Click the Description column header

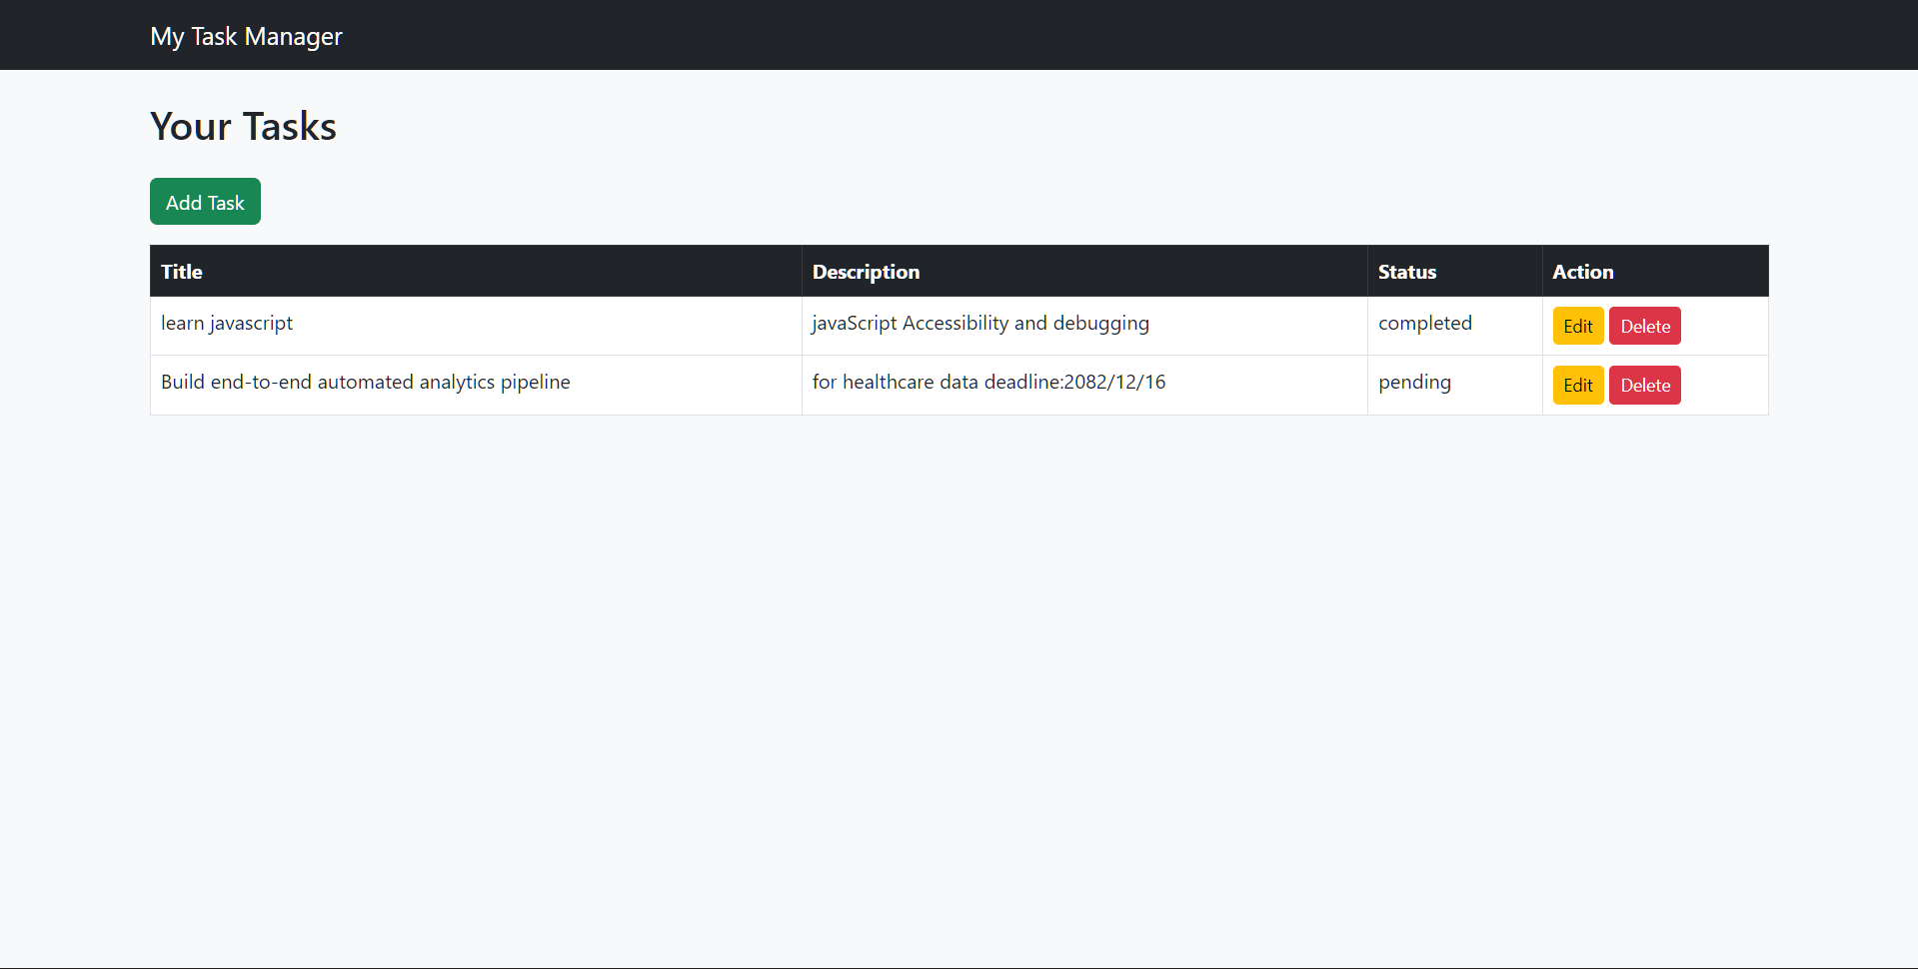pos(866,272)
